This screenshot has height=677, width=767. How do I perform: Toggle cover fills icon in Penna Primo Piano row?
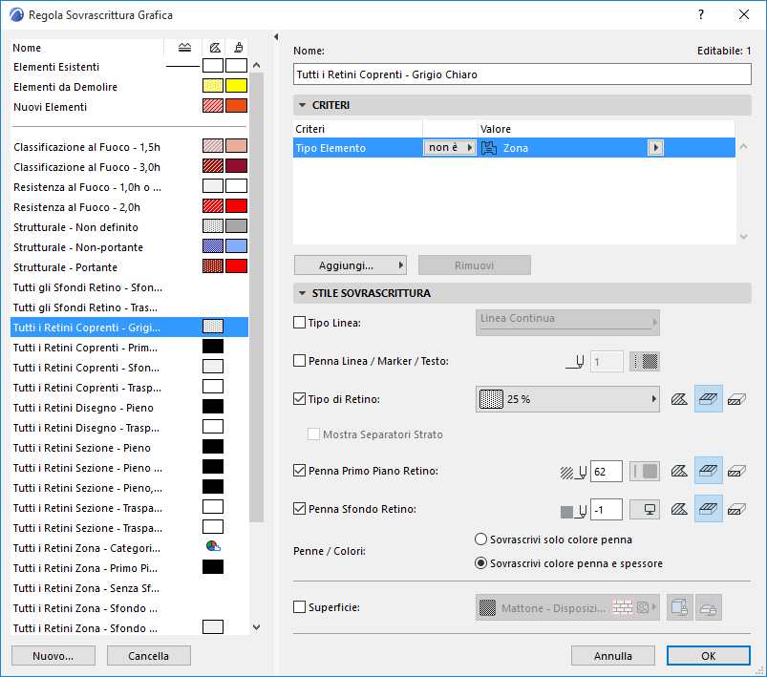click(709, 471)
